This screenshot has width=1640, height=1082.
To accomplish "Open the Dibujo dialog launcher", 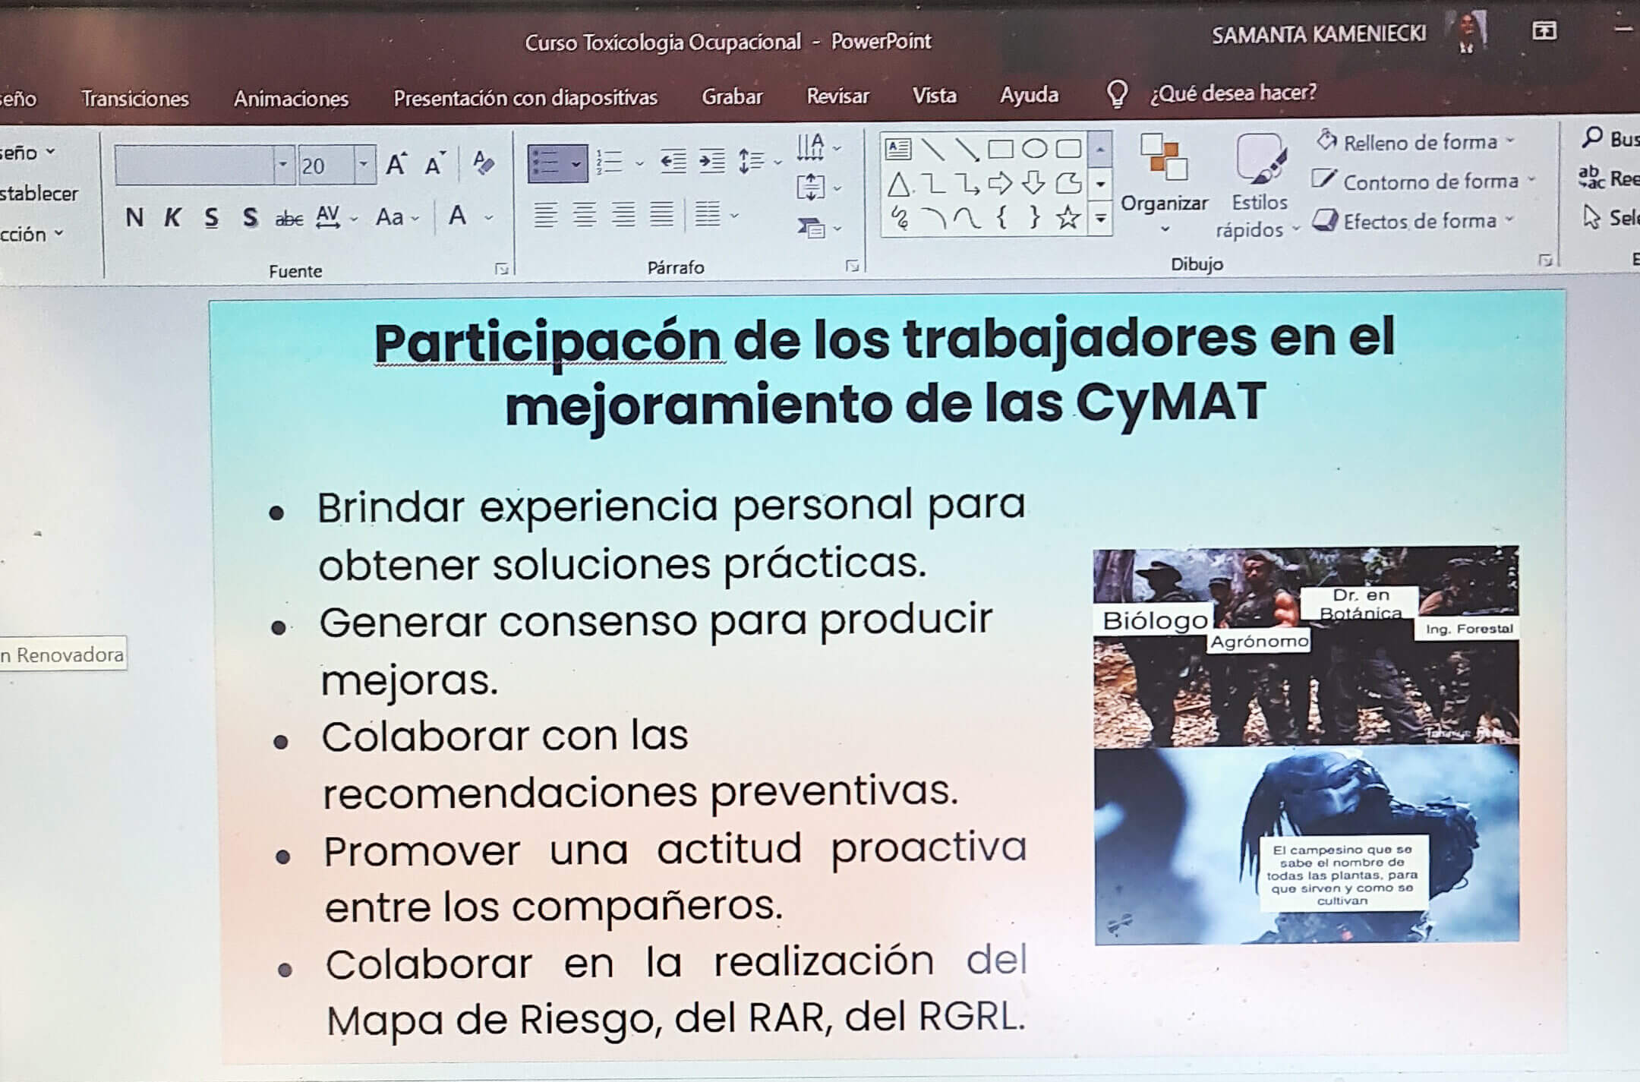I will click(x=1546, y=261).
